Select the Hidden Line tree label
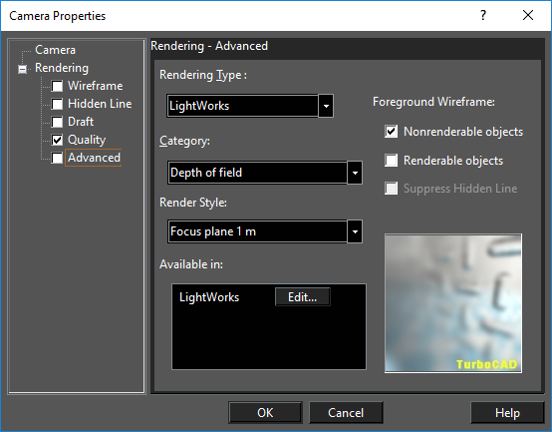 [x=100, y=104]
